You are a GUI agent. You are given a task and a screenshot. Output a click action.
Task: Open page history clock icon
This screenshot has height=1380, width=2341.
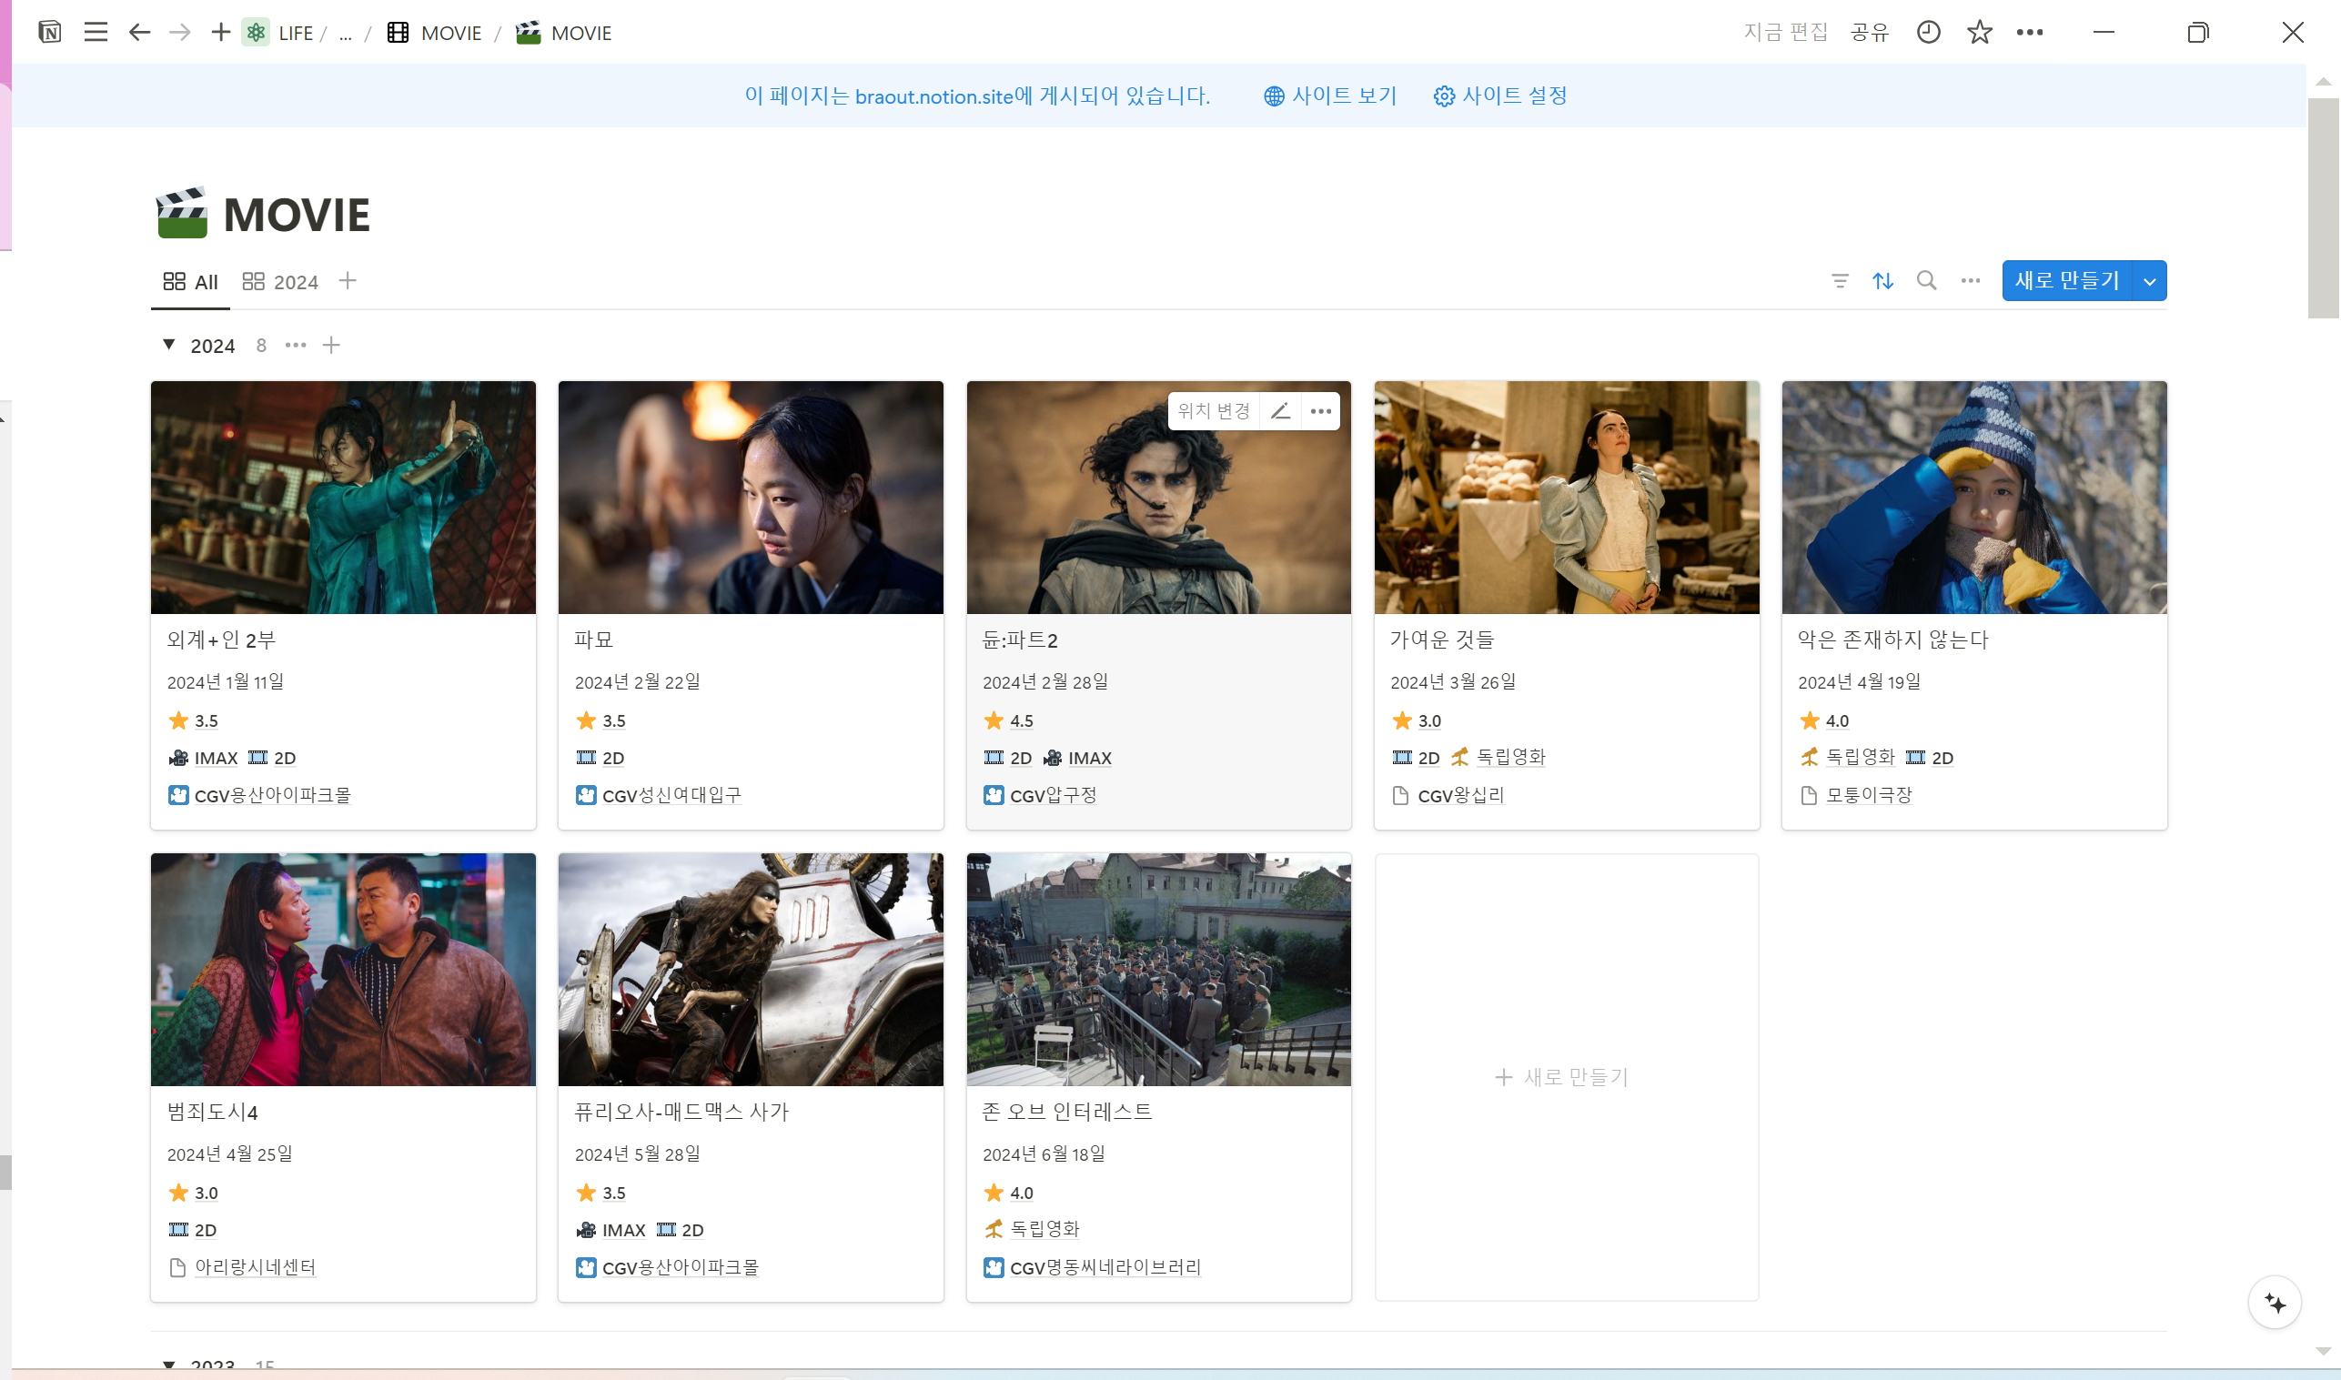tap(1928, 33)
